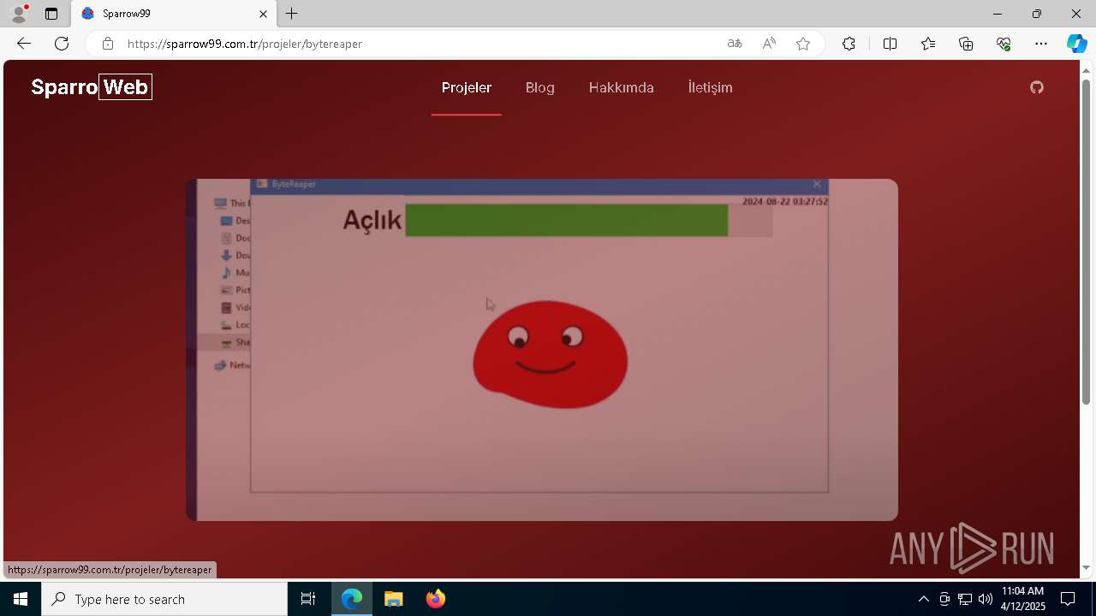Image resolution: width=1096 pixels, height=616 pixels.
Task: Open Microsoft Edge taskbar icon
Action: coord(352,599)
